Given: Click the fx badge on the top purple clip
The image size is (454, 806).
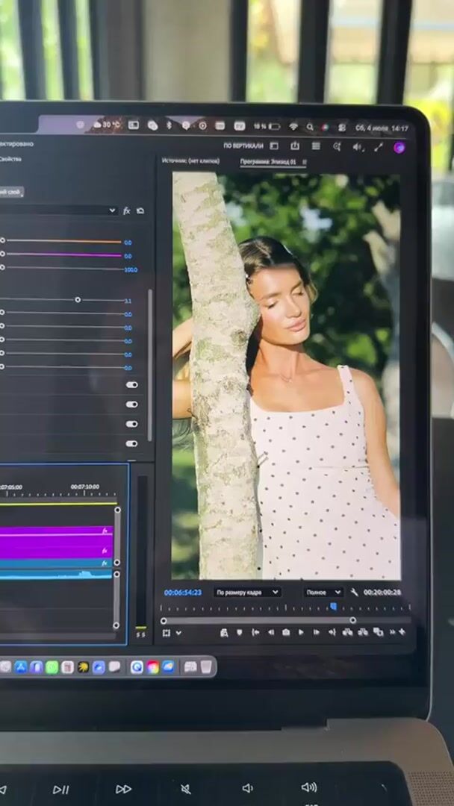Looking at the screenshot, I should pyautogui.click(x=105, y=531).
